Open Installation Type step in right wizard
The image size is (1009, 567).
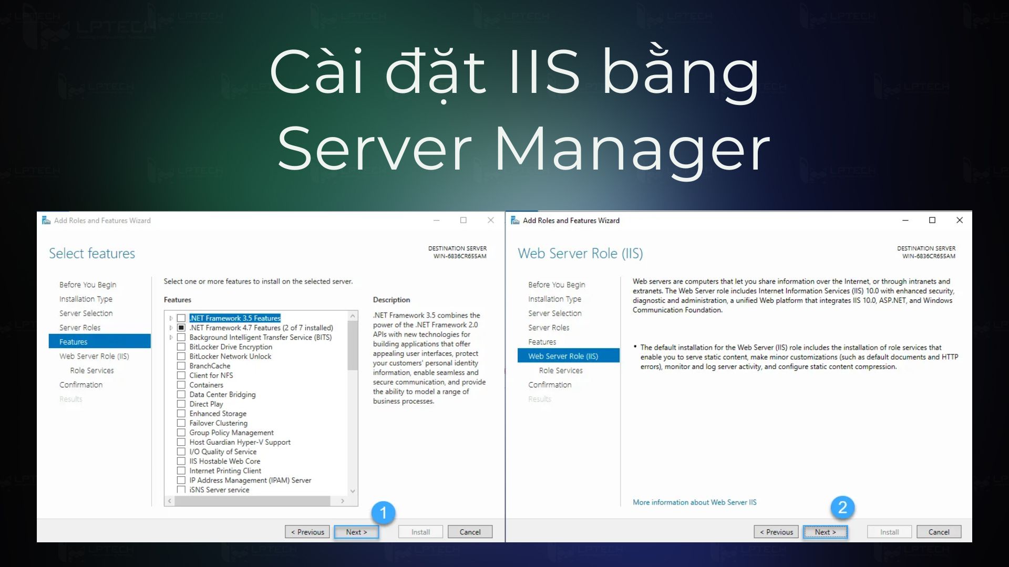(554, 299)
